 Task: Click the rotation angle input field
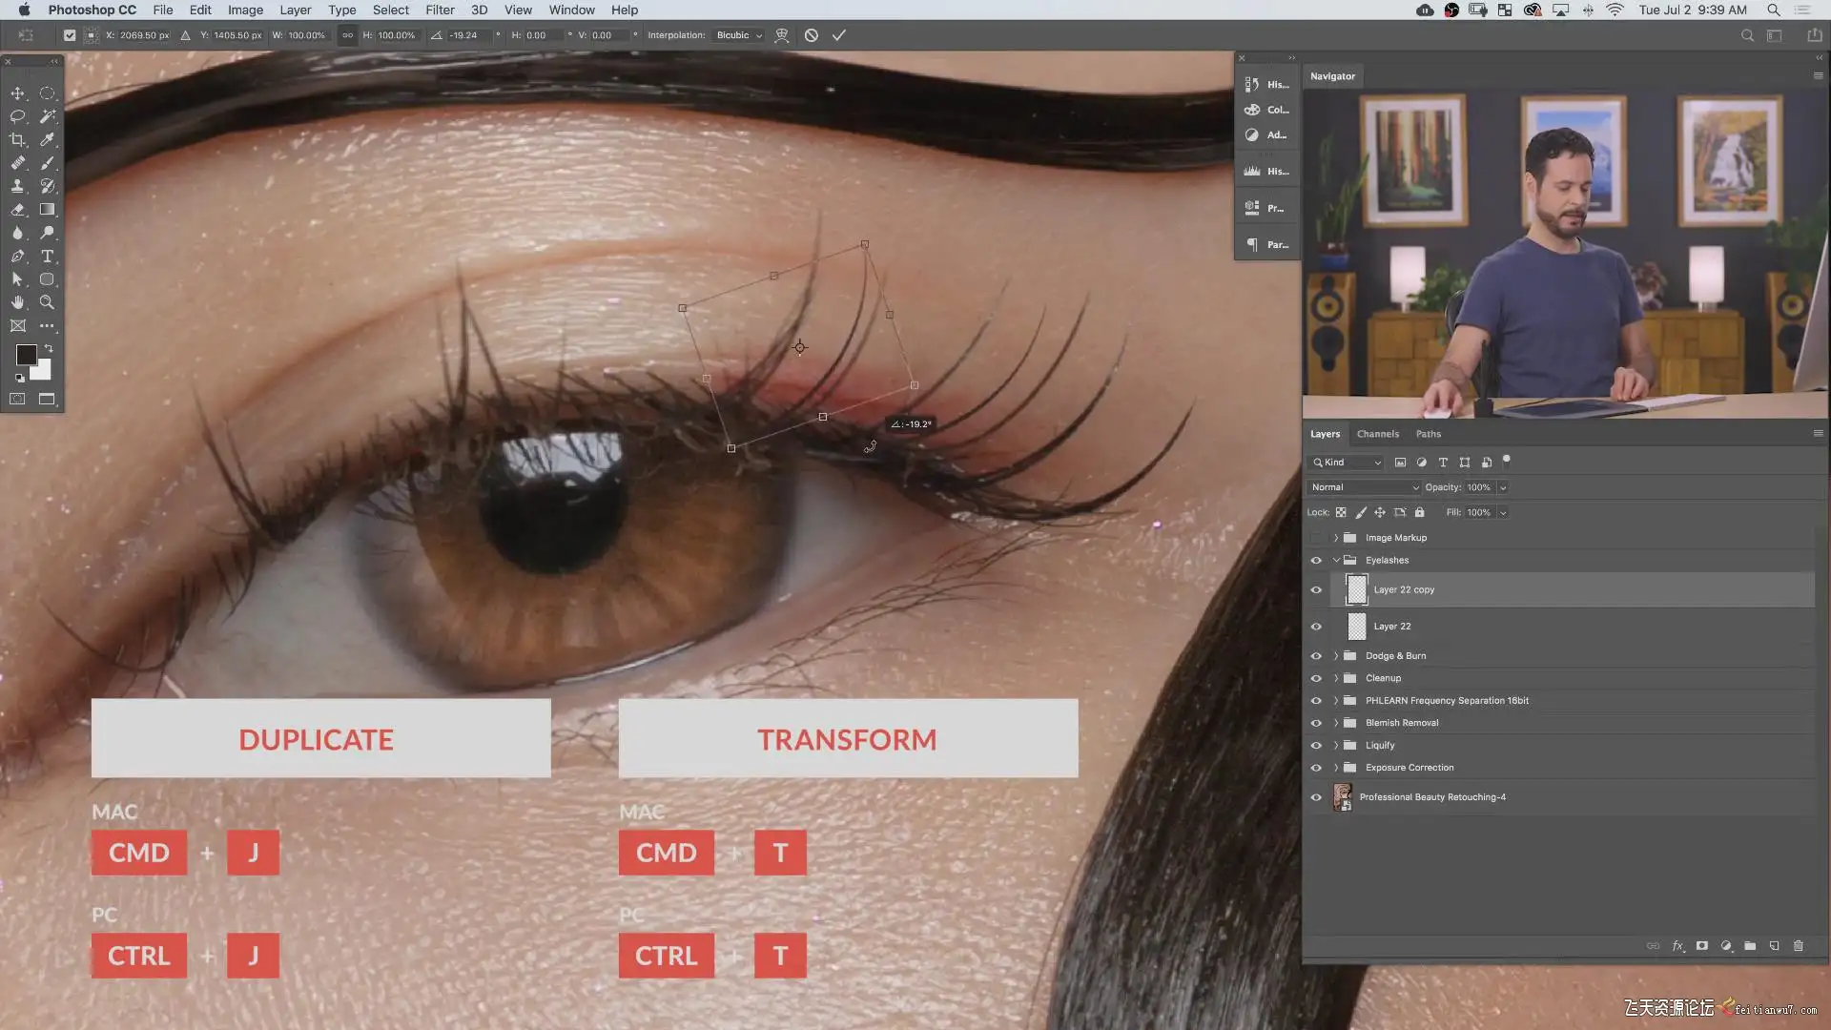pyautogui.click(x=467, y=35)
